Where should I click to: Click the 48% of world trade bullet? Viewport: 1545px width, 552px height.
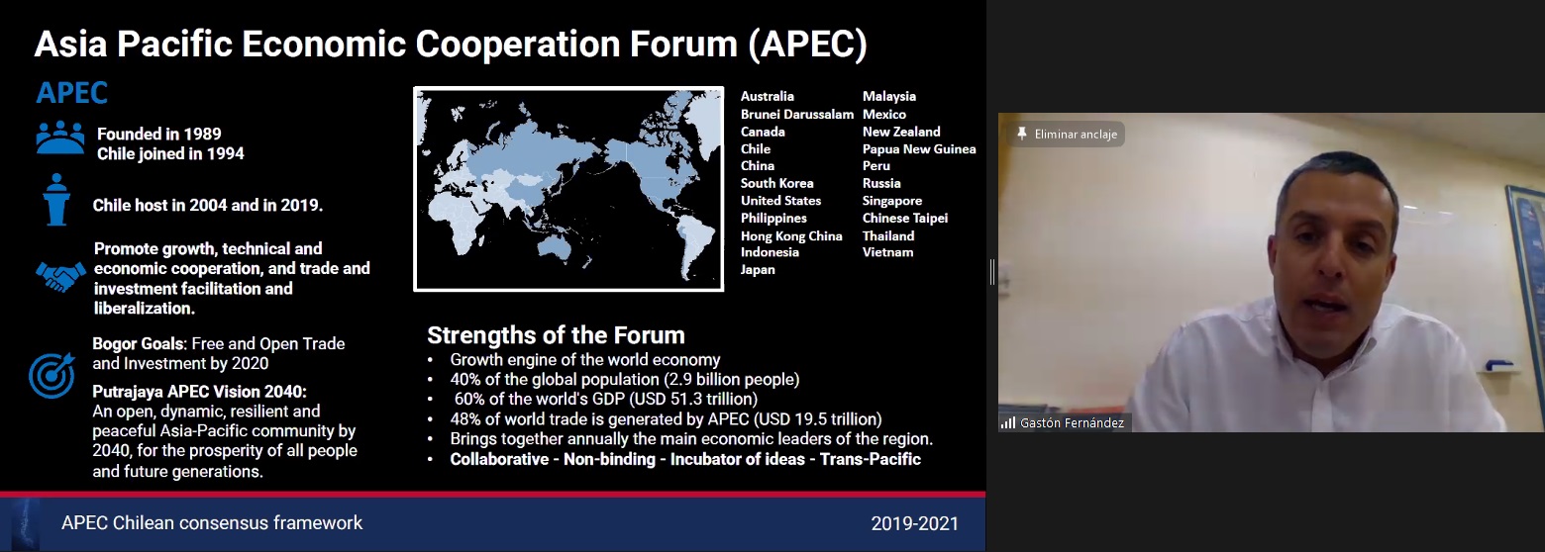point(666,419)
